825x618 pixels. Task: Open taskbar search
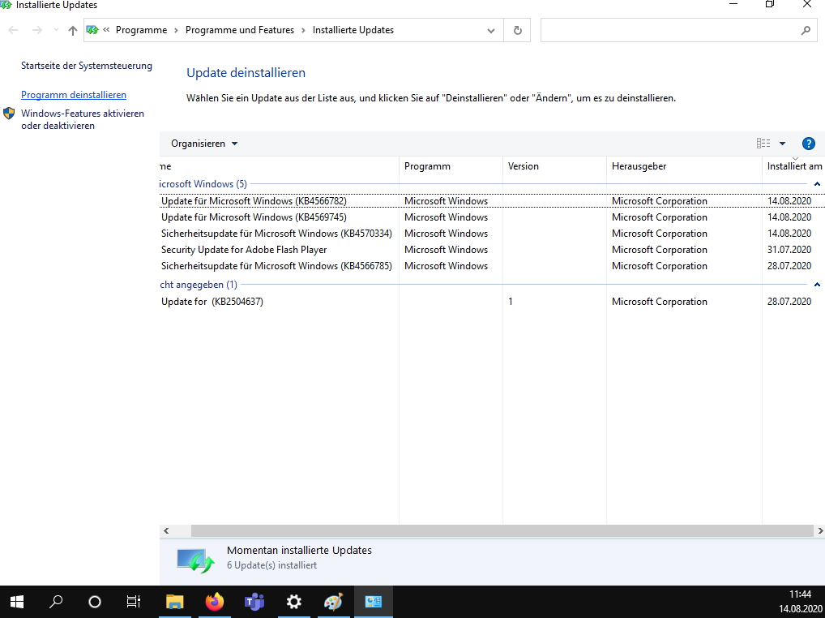coord(56,602)
